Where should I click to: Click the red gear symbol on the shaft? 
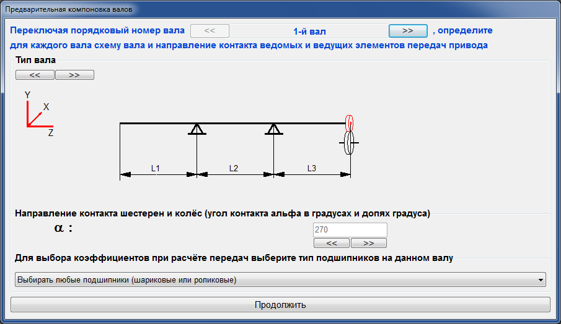[349, 123]
